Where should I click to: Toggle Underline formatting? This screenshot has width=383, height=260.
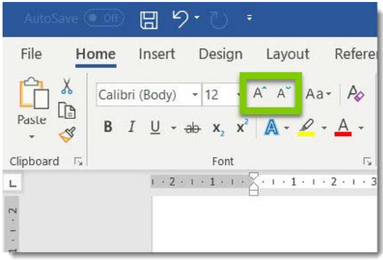[x=155, y=127]
